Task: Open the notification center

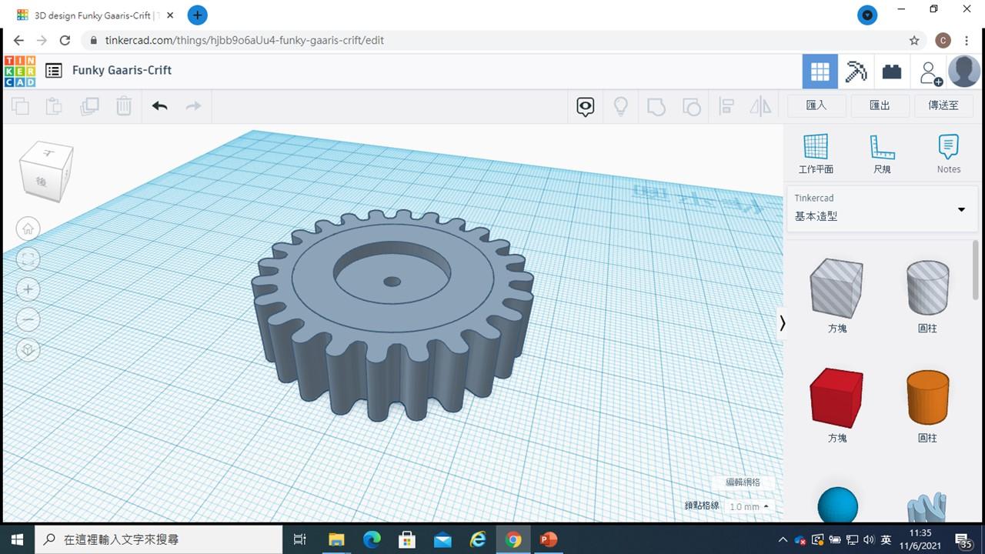Action: (x=963, y=540)
